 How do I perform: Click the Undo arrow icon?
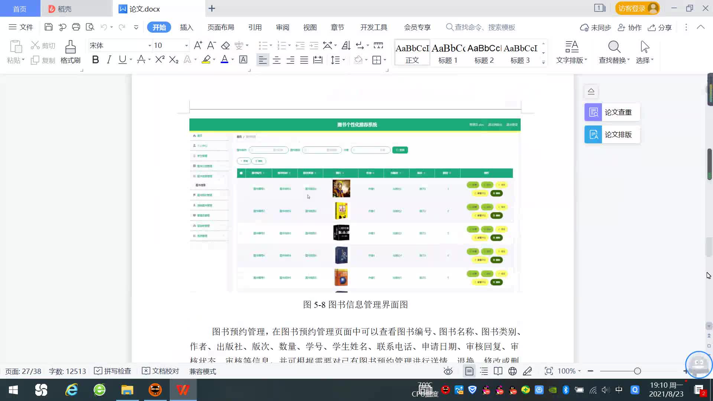pyautogui.click(x=104, y=27)
